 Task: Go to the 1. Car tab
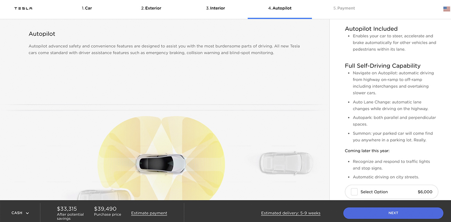tap(87, 8)
